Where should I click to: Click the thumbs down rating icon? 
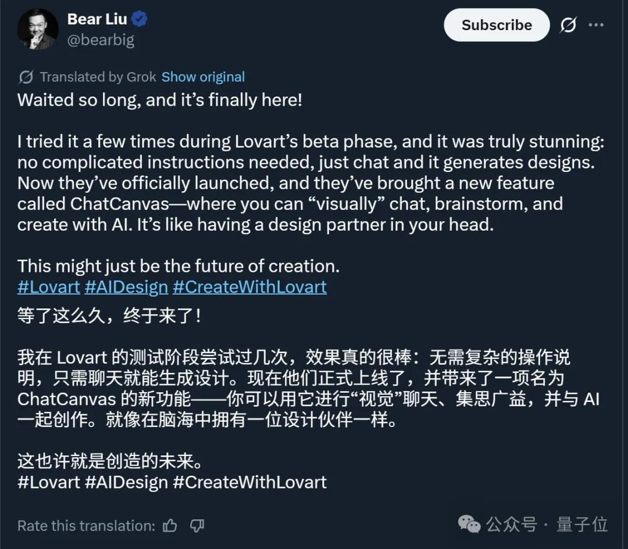[x=197, y=525]
